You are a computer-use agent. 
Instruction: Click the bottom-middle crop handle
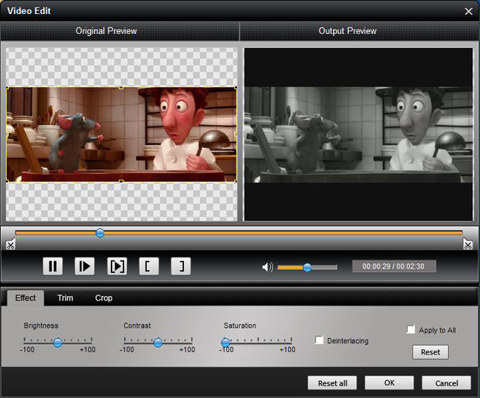point(121,181)
